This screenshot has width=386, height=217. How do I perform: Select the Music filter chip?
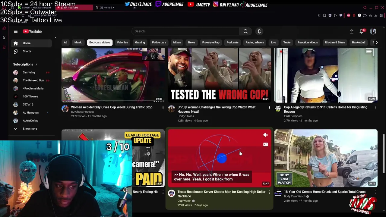coord(78,42)
